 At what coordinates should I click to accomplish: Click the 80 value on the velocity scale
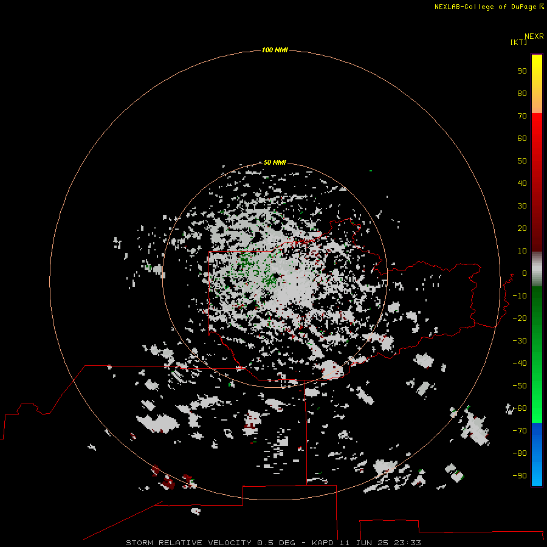point(522,93)
